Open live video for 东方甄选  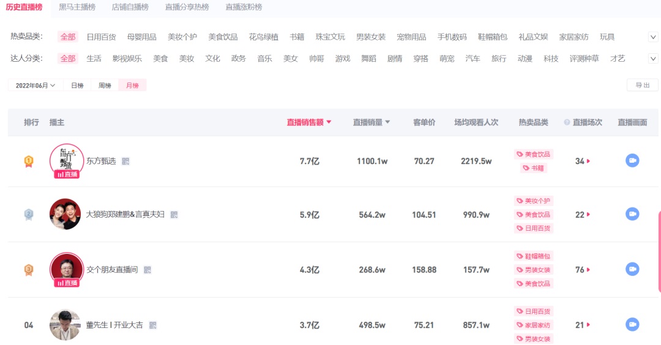pyautogui.click(x=632, y=160)
